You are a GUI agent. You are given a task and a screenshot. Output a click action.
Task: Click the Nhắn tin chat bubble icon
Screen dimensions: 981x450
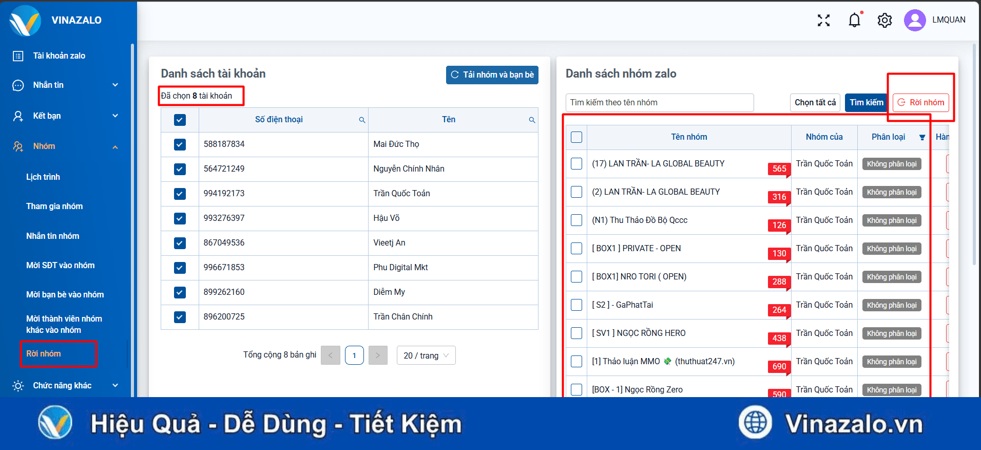18,85
